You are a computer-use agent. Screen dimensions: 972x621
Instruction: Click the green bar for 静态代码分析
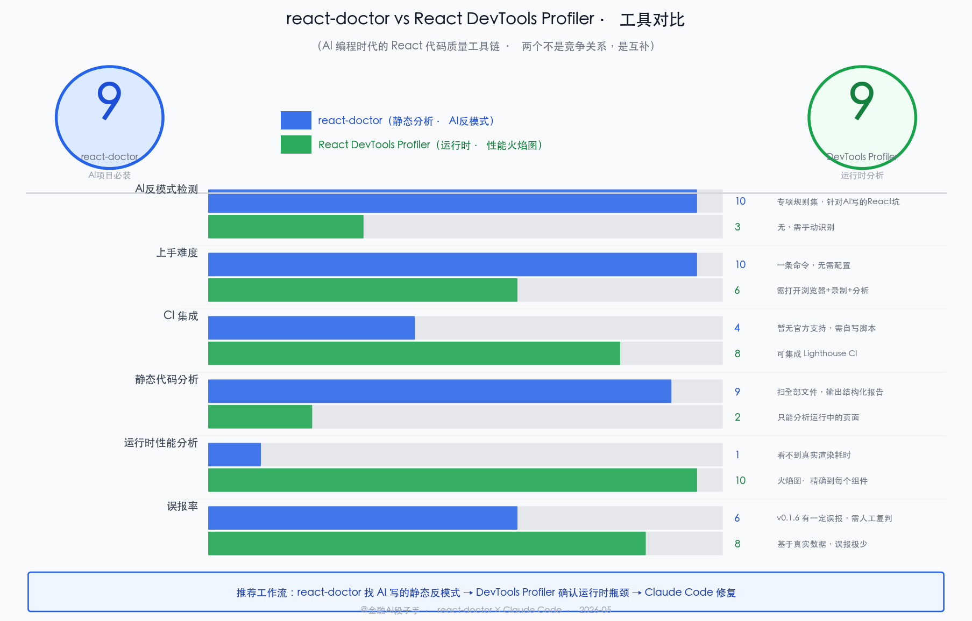[x=260, y=417]
